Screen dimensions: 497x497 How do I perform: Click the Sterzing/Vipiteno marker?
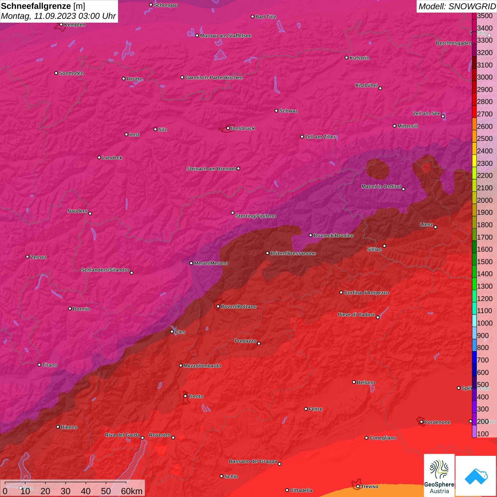(x=233, y=213)
